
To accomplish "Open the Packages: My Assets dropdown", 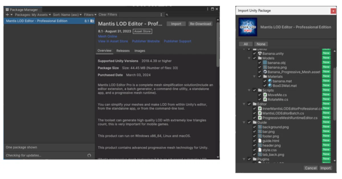I will [33, 15].
